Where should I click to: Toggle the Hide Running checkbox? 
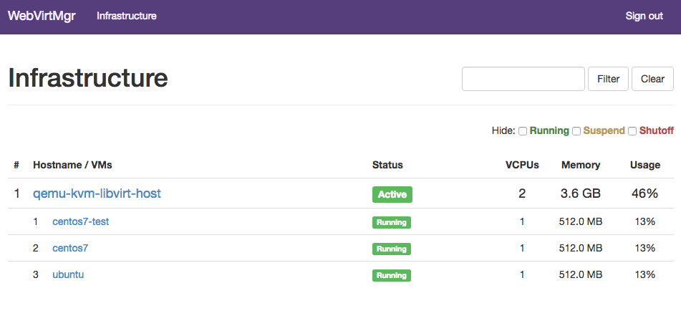pyautogui.click(x=523, y=131)
